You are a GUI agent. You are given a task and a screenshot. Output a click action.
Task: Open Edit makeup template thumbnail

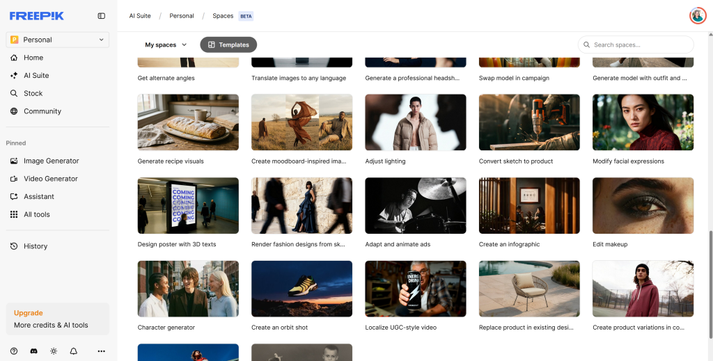click(643, 206)
